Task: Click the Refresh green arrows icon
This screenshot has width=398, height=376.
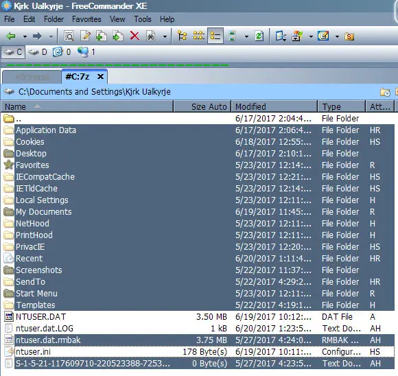Action: pyautogui.click(x=259, y=36)
